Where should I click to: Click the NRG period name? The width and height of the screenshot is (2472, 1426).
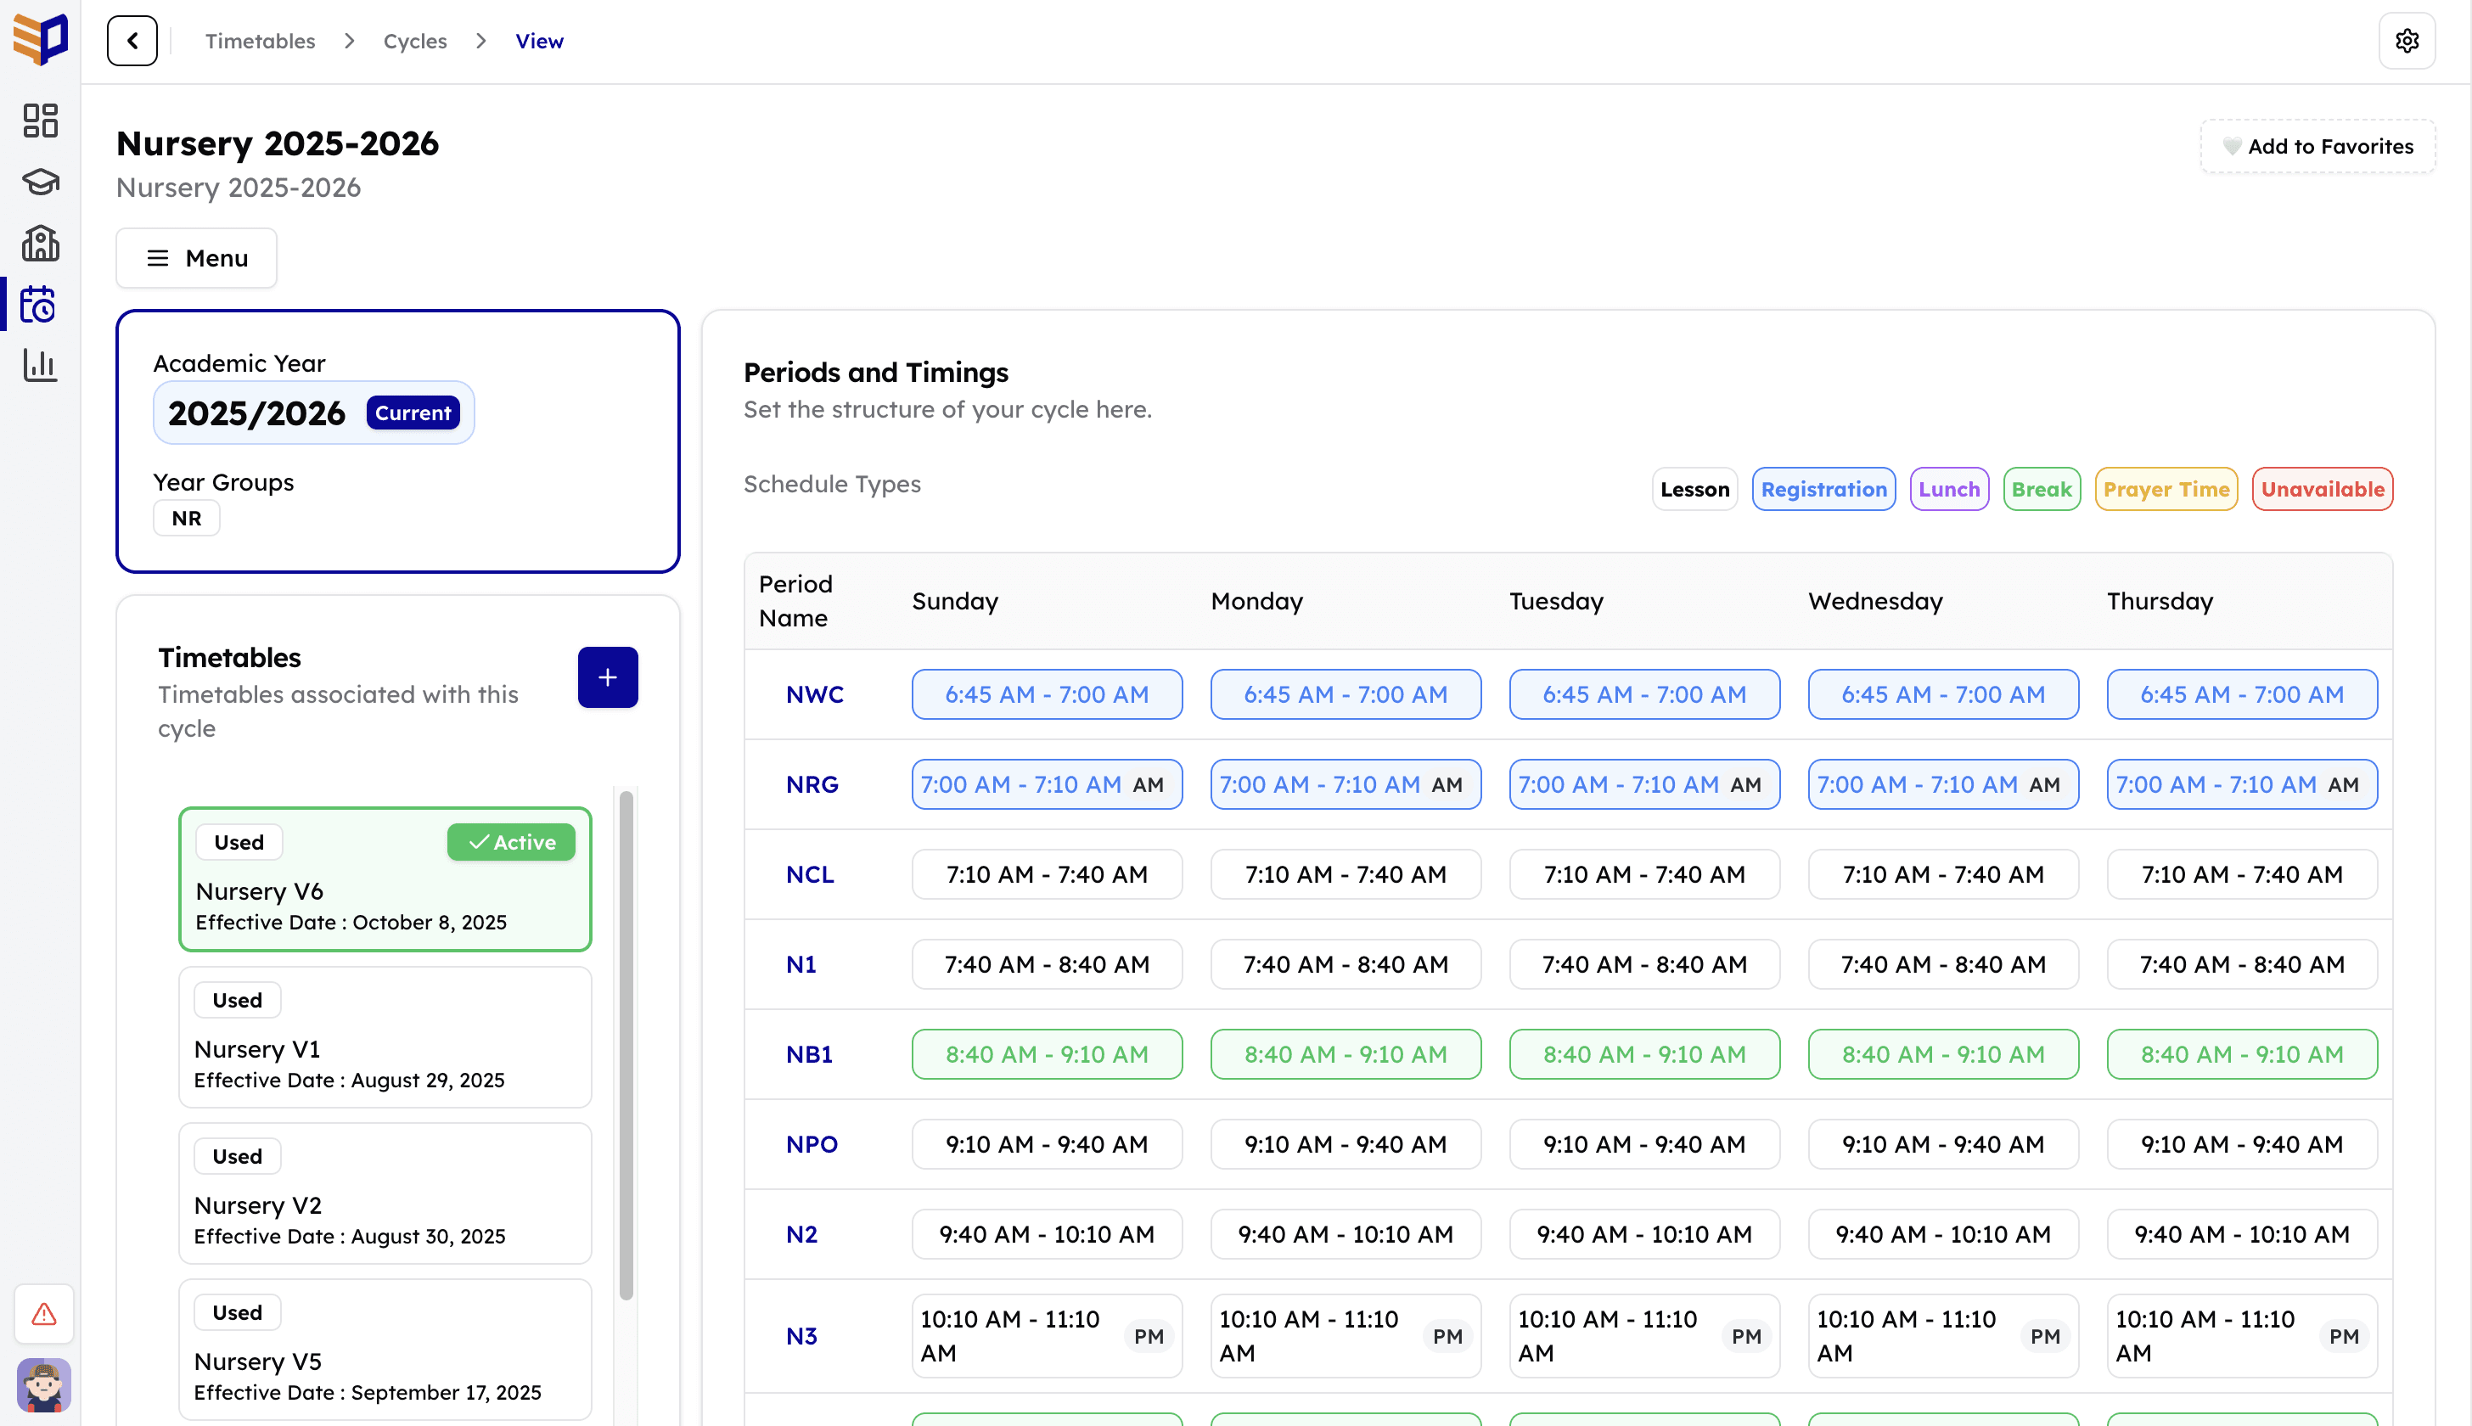pos(812,784)
